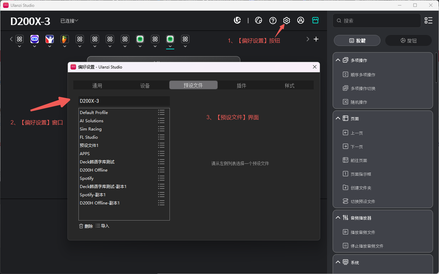Click the 搜索 search field

click(377, 21)
